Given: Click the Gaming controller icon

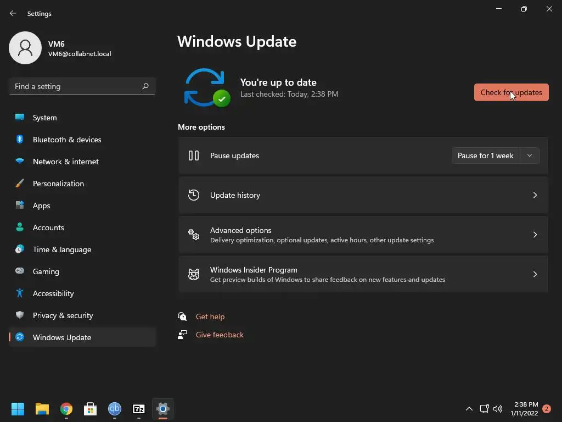Looking at the screenshot, I should 20,271.
